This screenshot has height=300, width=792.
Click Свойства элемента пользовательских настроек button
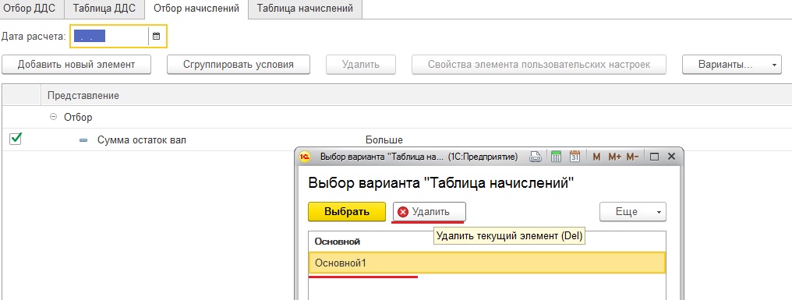coord(539,65)
